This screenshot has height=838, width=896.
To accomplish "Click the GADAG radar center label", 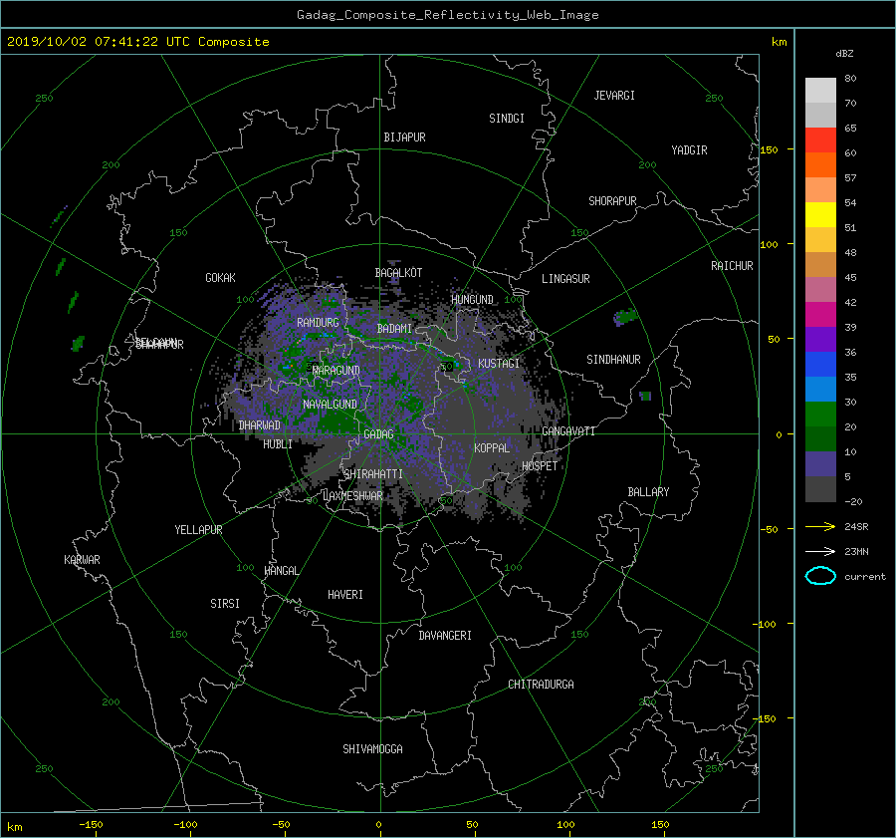I will click(378, 434).
